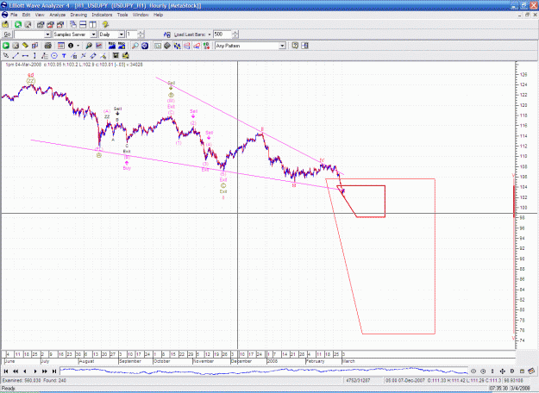Open the symbol combo box next to Go
The width and height of the screenshot is (539, 393).
pyautogui.click(x=33, y=34)
